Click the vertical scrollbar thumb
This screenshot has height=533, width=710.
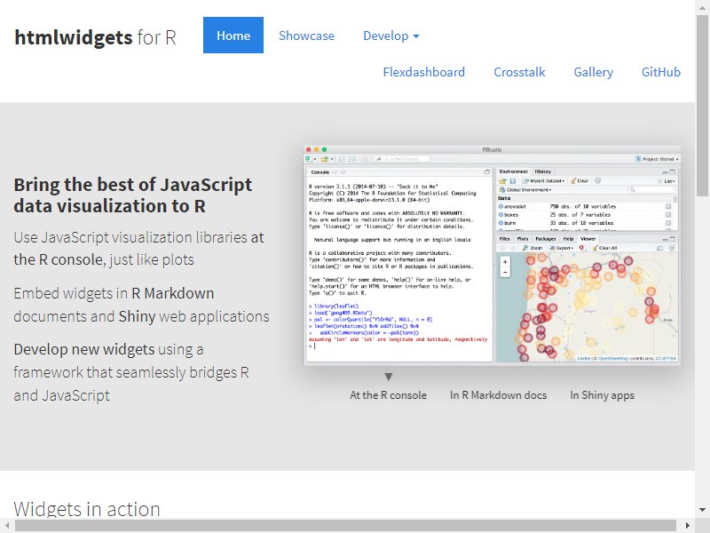click(702, 106)
